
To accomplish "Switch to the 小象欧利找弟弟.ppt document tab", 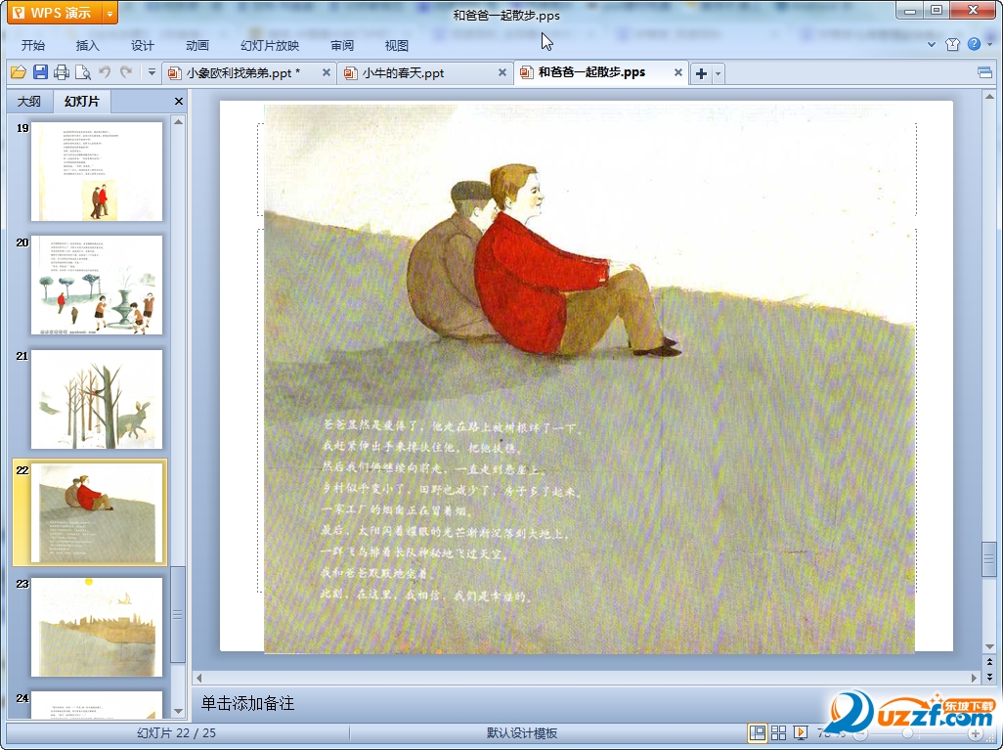I will (x=243, y=73).
